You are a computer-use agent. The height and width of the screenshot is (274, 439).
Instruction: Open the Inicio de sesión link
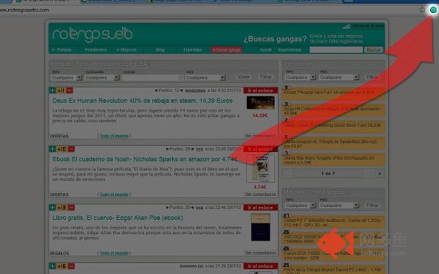(368, 26)
